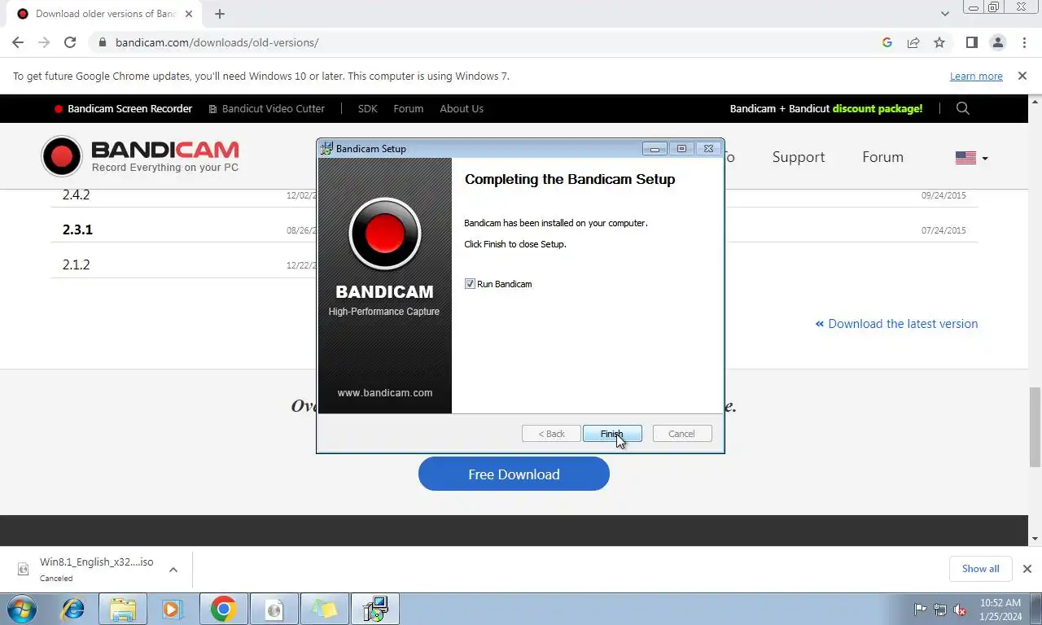
Task: Open Forum in the white site menu
Action: pyautogui.click(x=883, y=157)
